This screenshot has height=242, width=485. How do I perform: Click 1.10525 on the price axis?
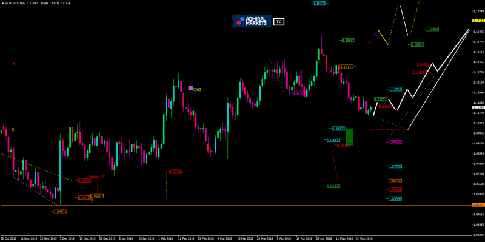tap(478, 123)
